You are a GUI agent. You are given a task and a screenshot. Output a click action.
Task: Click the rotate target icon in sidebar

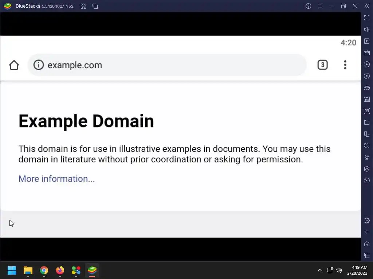[x=367, y=76]
